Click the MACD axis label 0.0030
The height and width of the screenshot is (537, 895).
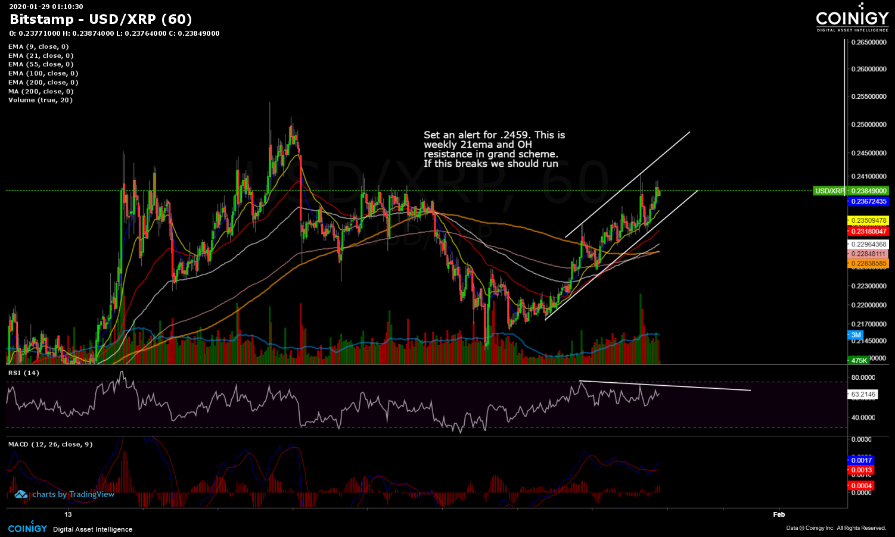point(861,439)
